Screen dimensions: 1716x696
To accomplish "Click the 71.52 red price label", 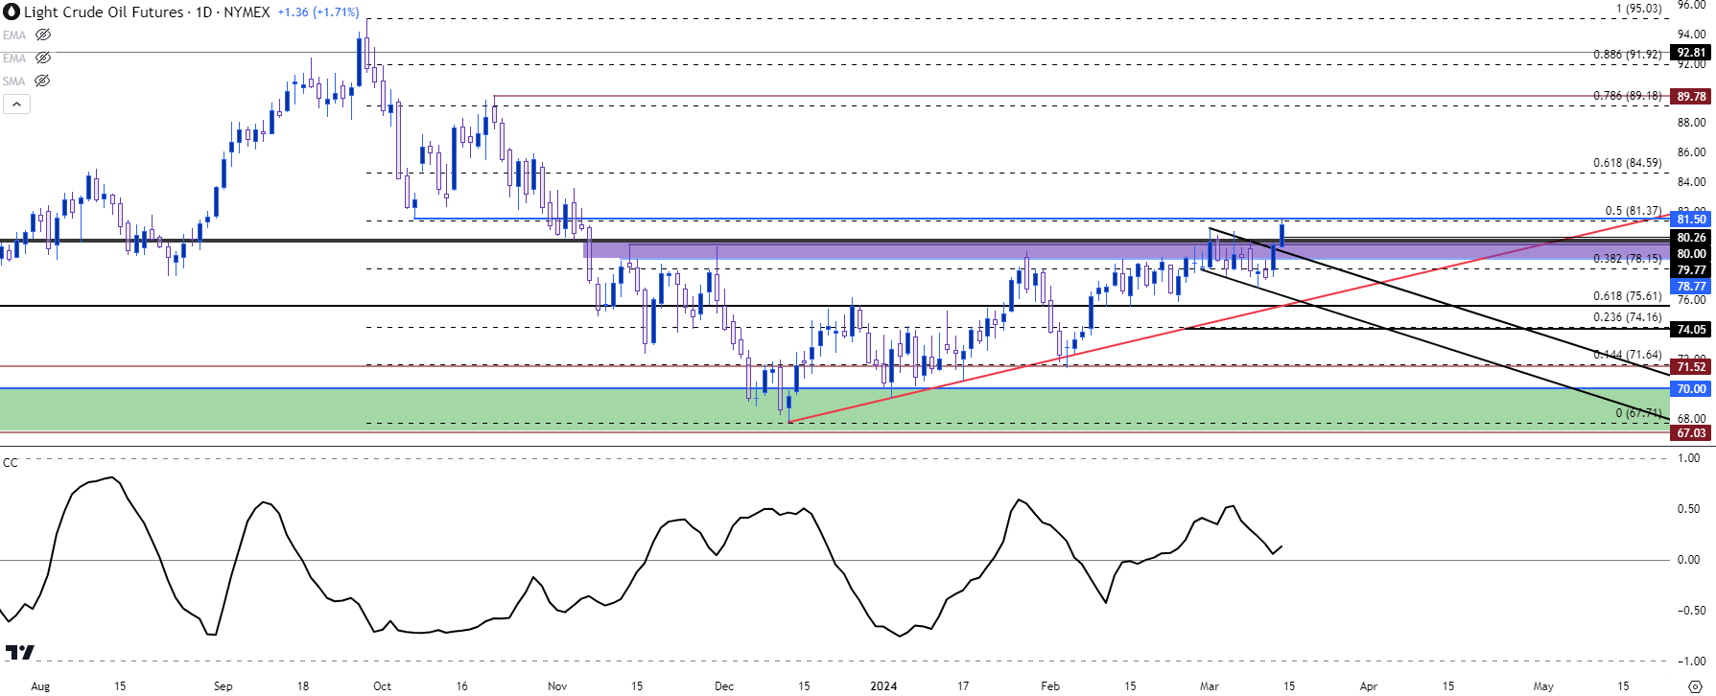I will (x=1691, y=367).
